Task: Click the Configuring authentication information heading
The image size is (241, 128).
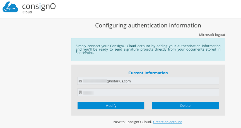Action: (x=148, y=25)
